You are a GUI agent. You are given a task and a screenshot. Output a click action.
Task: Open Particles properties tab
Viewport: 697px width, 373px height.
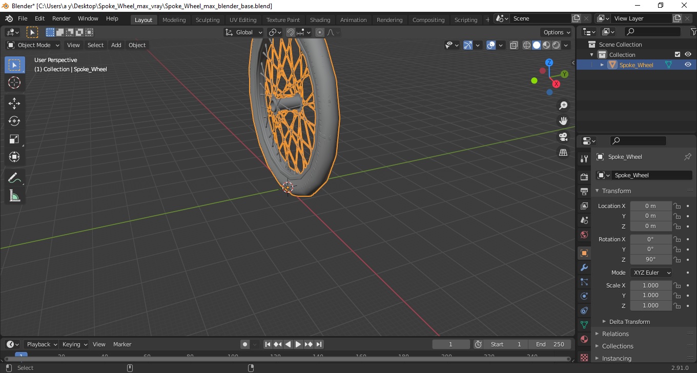pyautogui.click(x=584, y=282)
